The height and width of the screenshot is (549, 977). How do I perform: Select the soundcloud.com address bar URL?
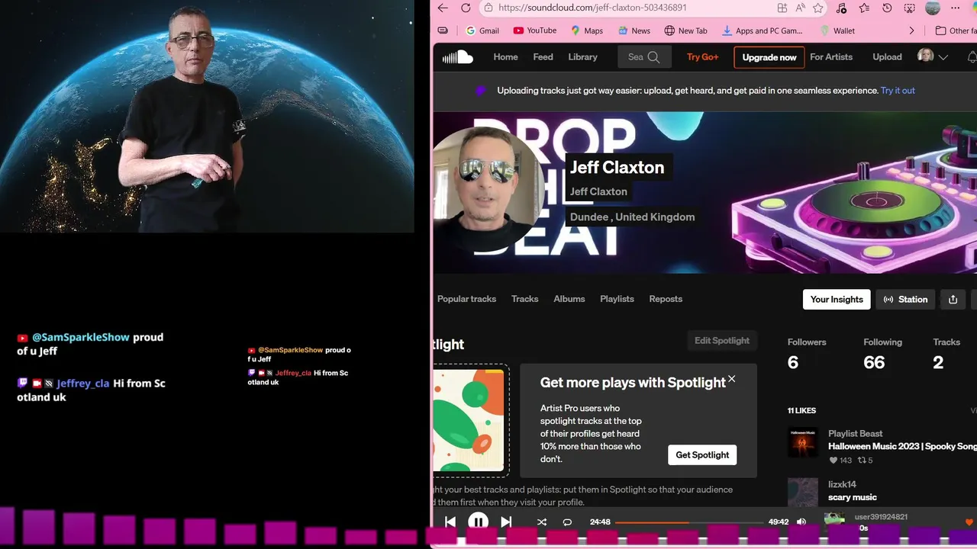[592, 8]
